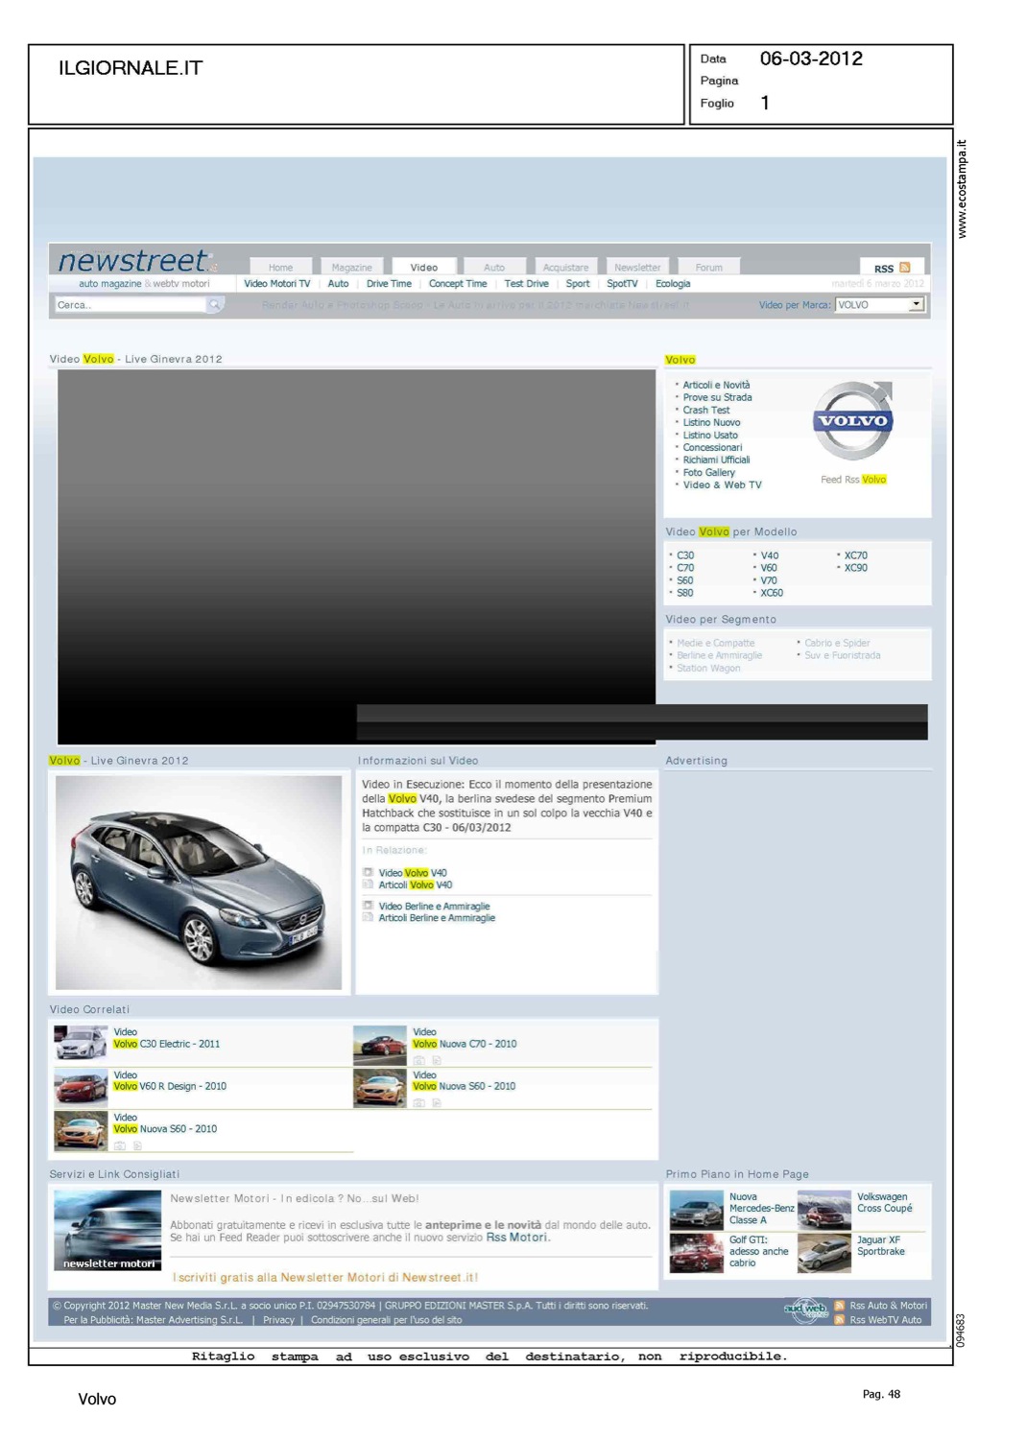The width and height of the screenshot is (1026, 1439).
Task: Click the search magnifier icon
Action: coord(215,304)
